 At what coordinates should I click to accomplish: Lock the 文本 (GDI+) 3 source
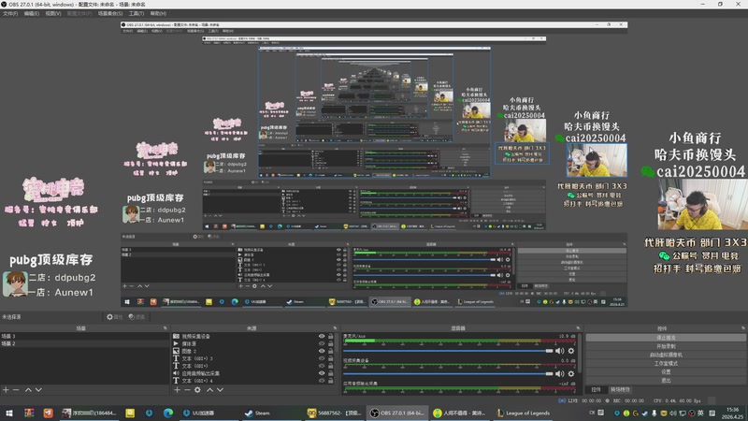(331, 358)
